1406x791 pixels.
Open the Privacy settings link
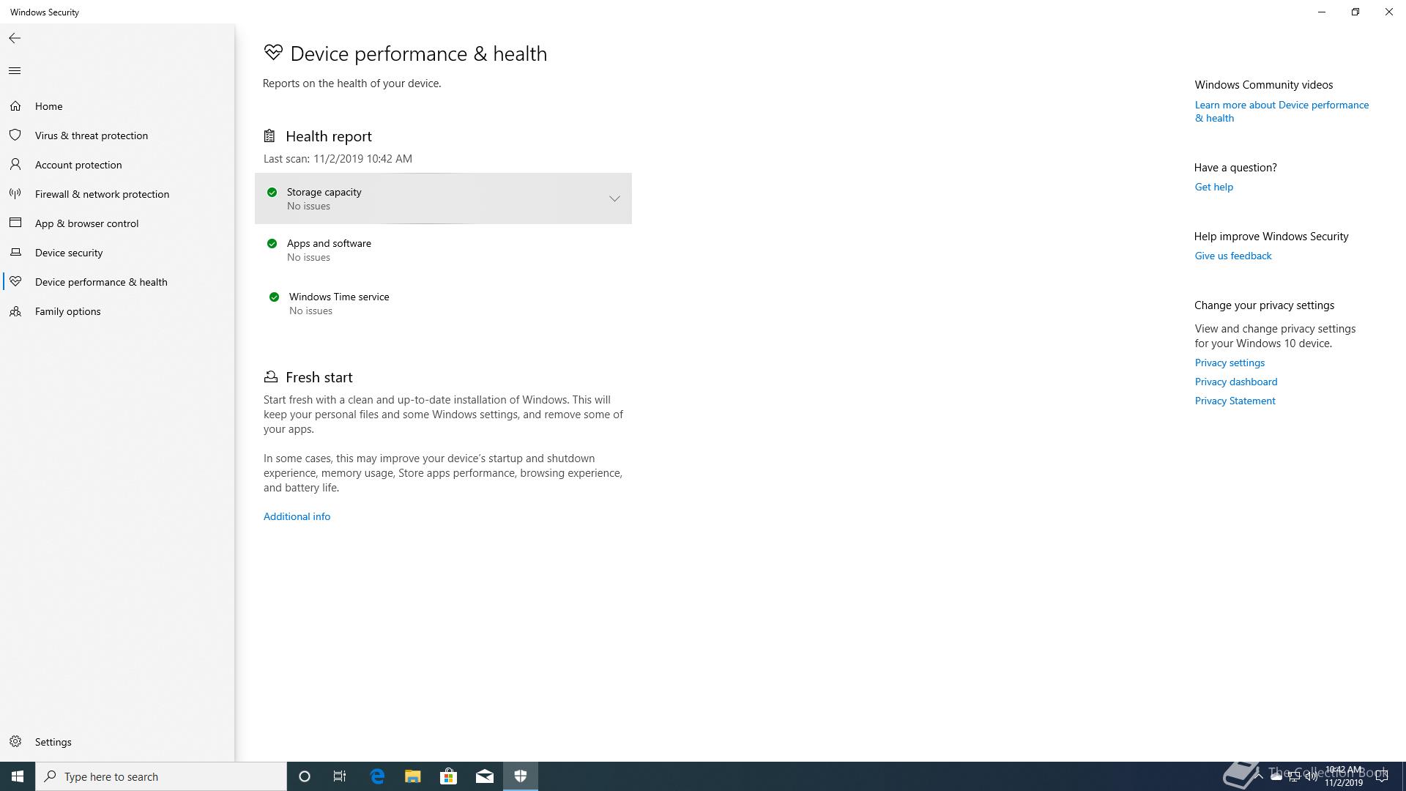[1230, 363]
